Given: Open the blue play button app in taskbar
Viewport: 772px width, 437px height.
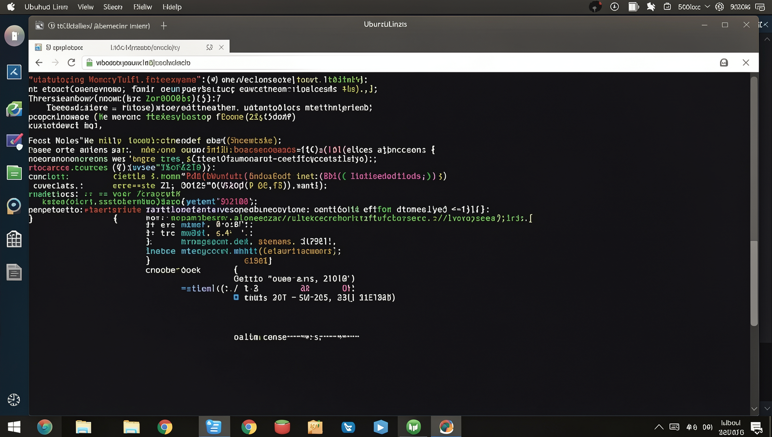Looking at the screenshot, I should [381, 427].
